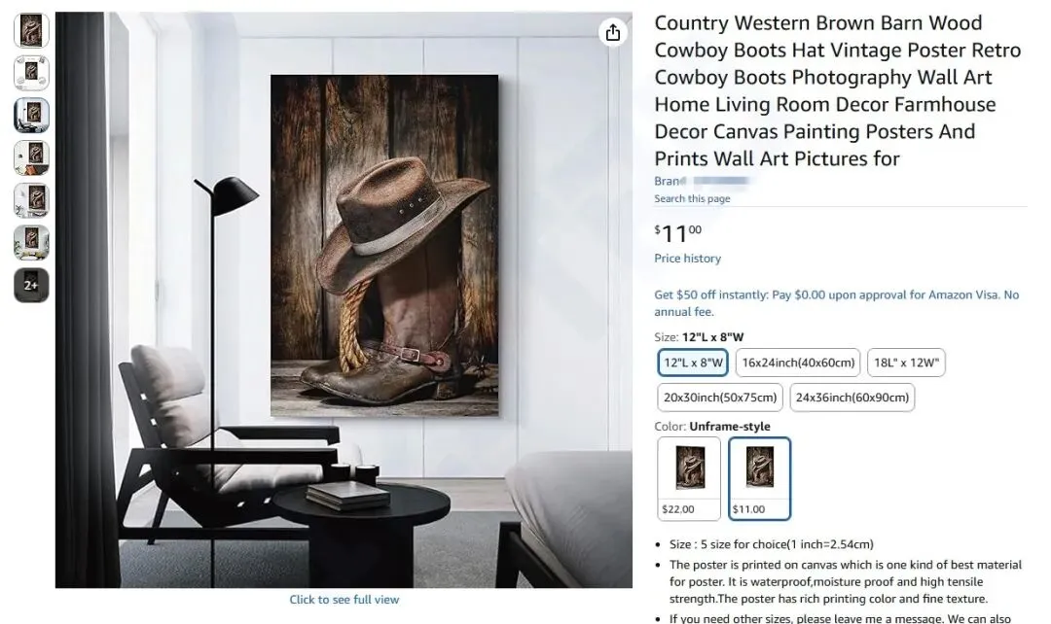Select the $11.00 Unframe-style option
This screenshot has width=1051, height=624.
coord(759,479)
